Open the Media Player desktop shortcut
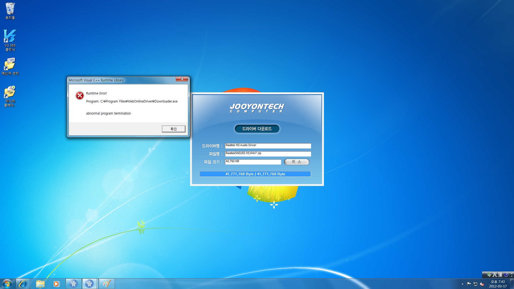The height and width of the screenshot is (289, 514). click(10, 96)
